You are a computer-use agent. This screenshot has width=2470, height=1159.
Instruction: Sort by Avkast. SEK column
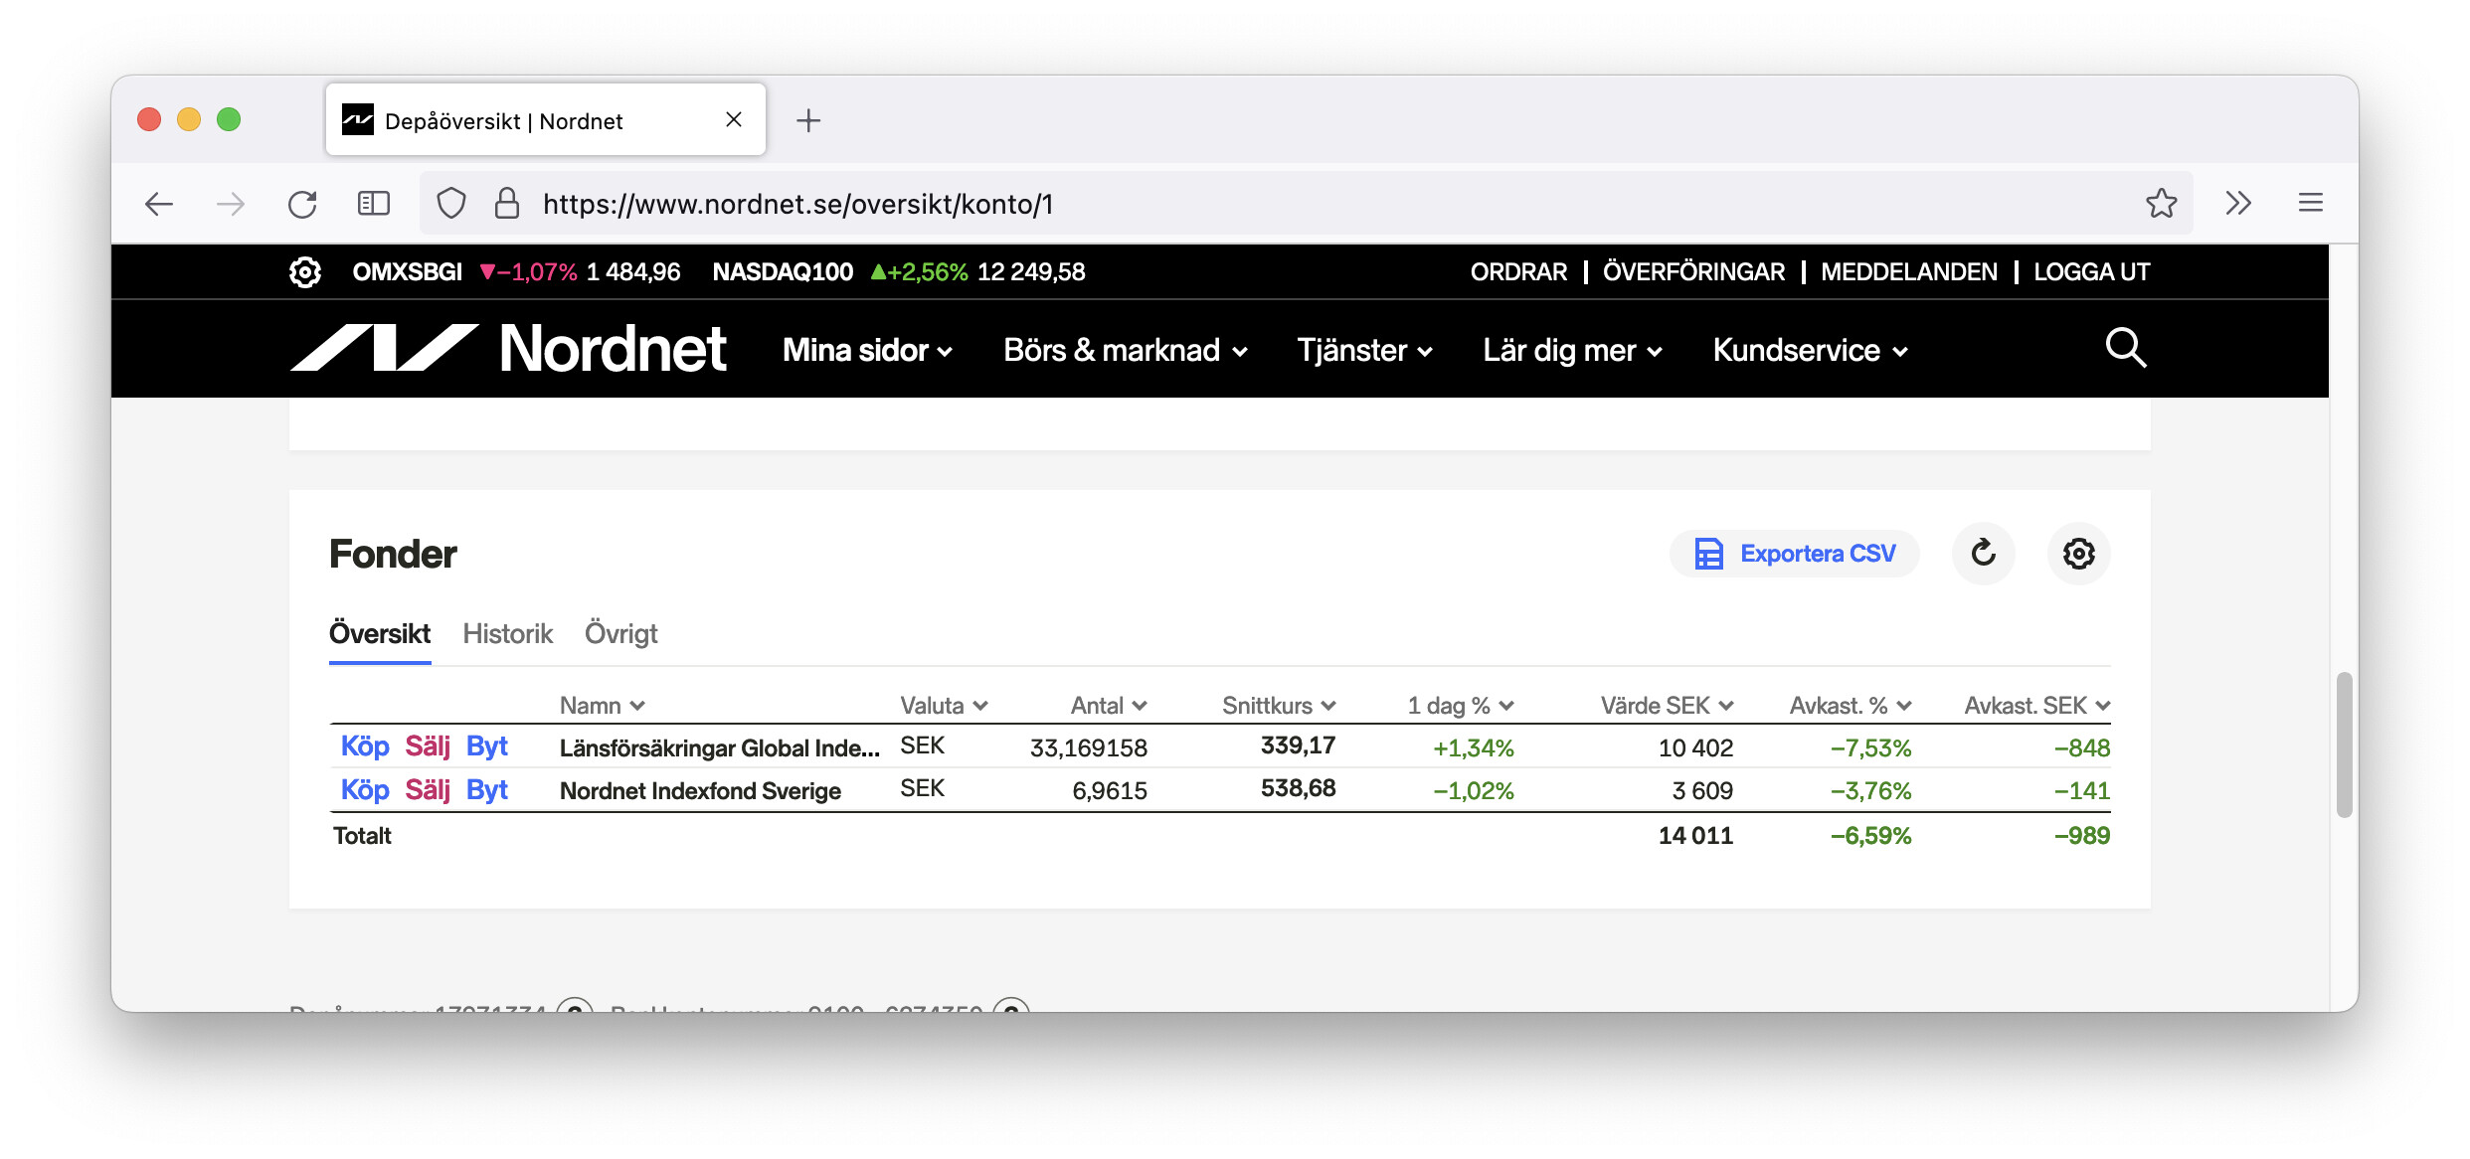(2037, 705)
